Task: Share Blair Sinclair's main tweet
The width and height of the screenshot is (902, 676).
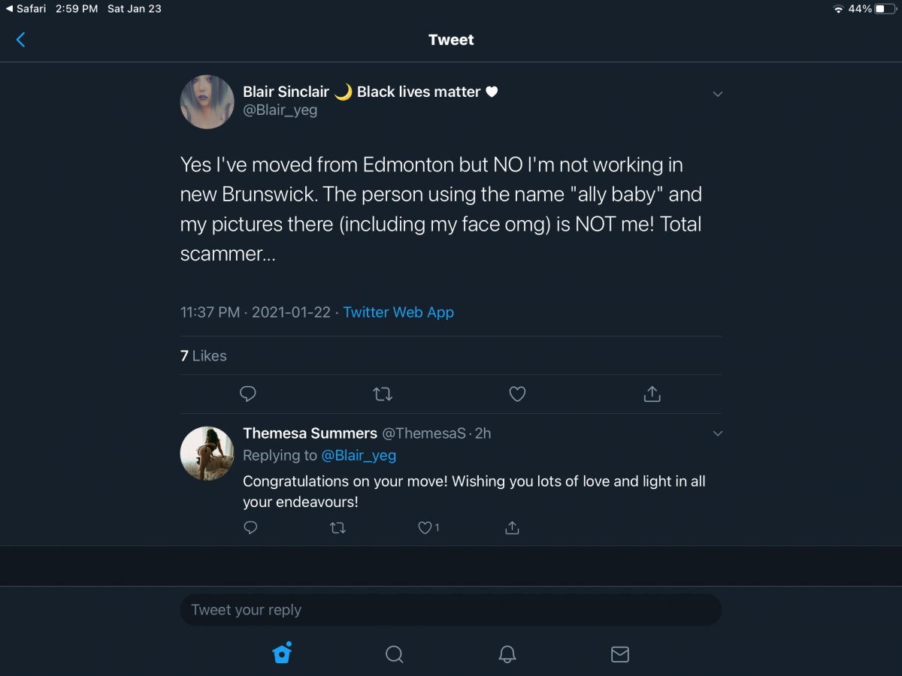Action: 652,394
